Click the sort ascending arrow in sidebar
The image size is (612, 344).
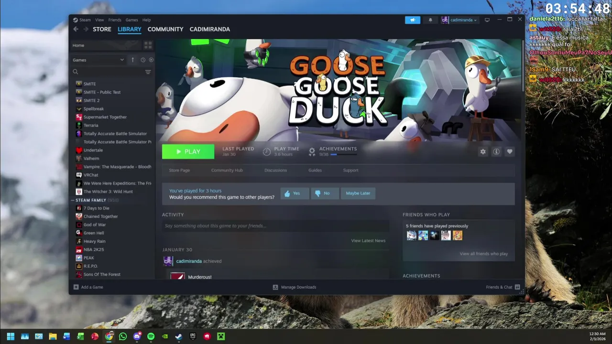(133, 60)
